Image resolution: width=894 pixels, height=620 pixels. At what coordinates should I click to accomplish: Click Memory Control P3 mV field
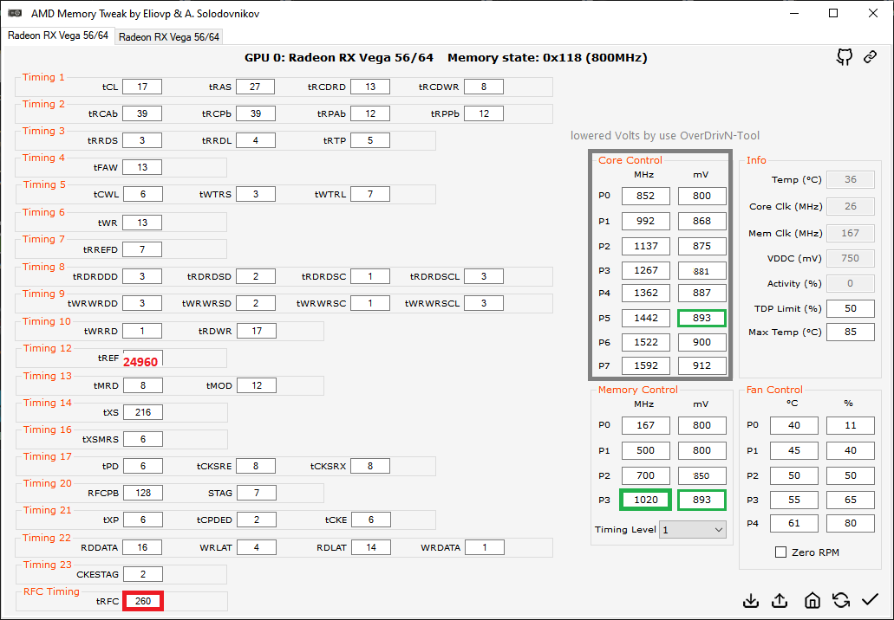701,500
